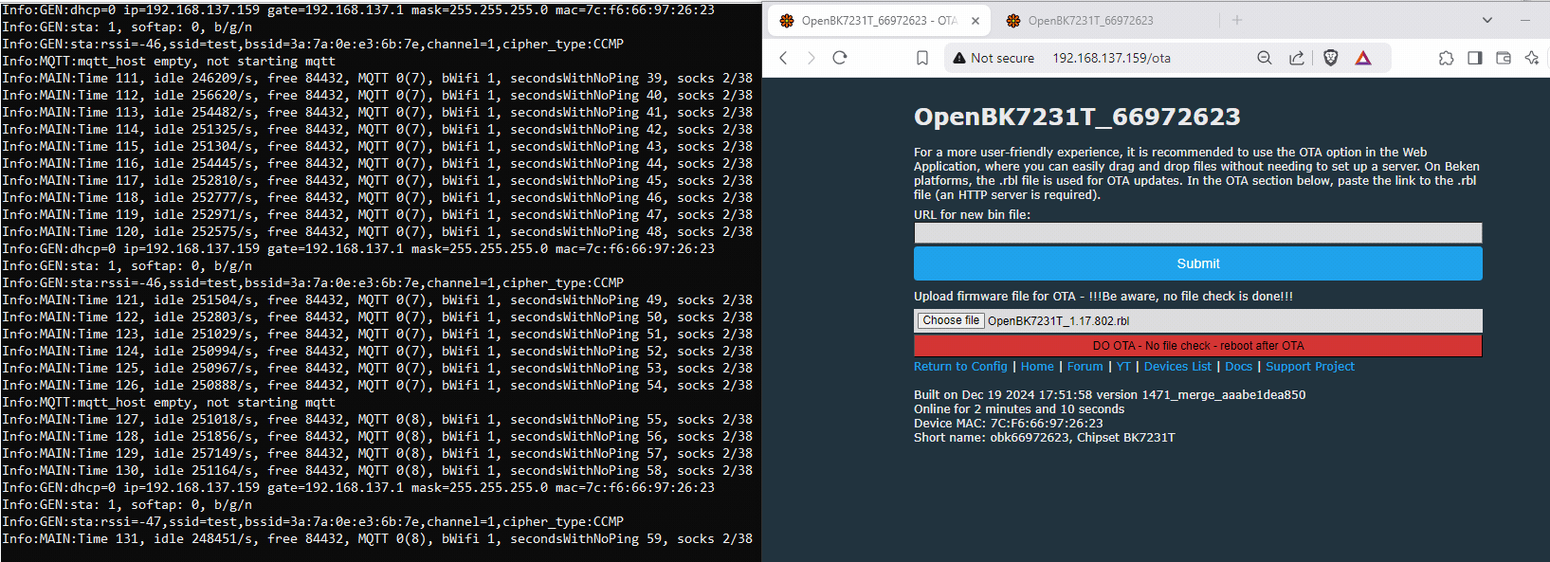
Task: Open a new browser tab
Action: [1236, 20]
